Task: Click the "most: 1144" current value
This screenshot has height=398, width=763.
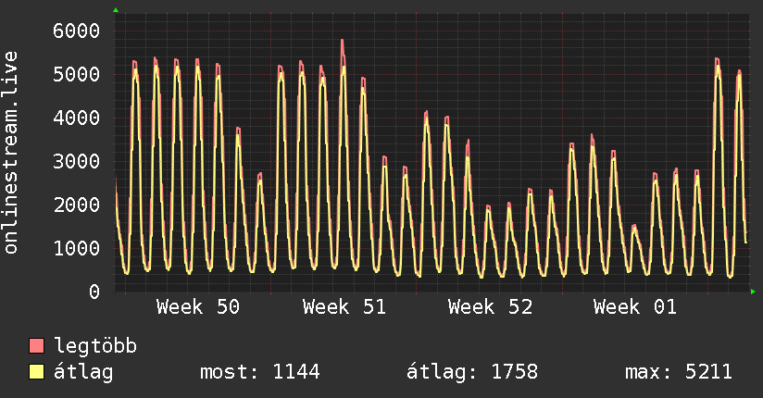Action: (x=259, y=373)
